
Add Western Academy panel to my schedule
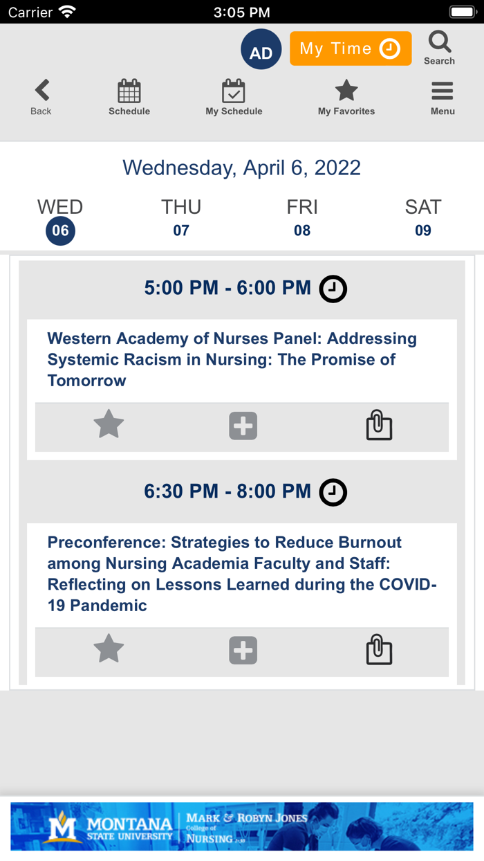(243, 426)
